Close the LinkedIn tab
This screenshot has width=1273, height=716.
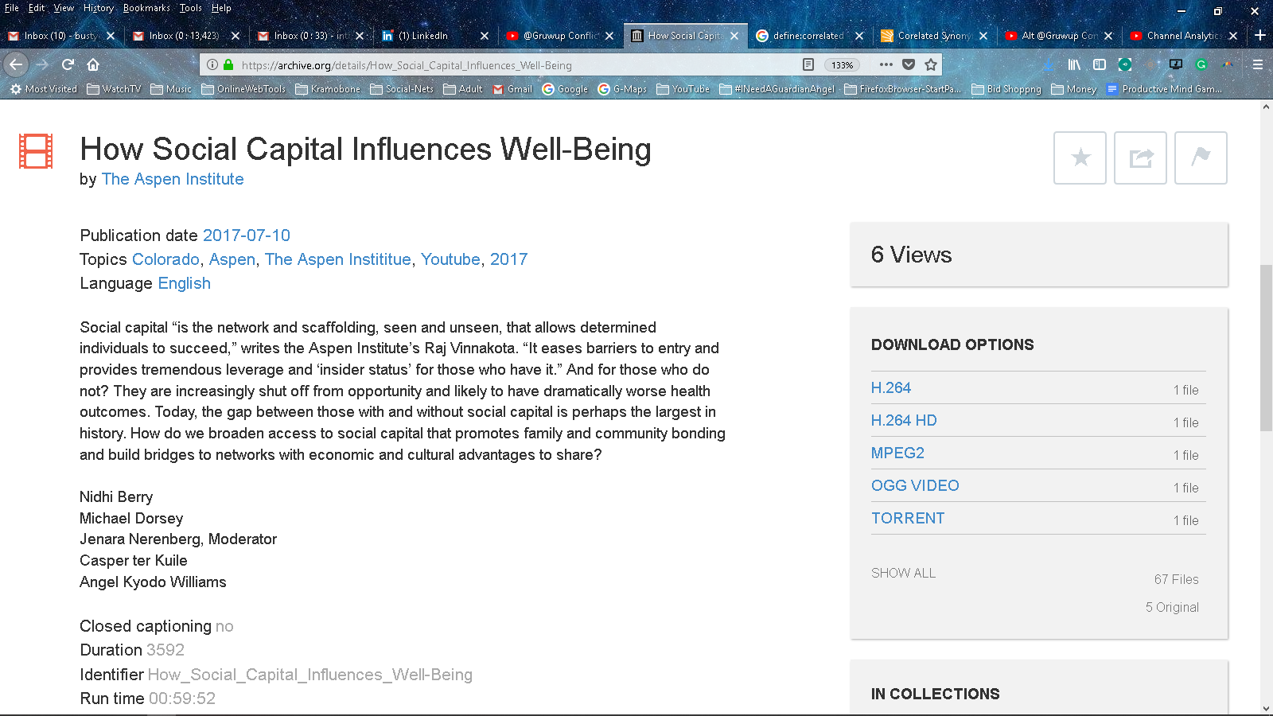[x=484, y=36]
